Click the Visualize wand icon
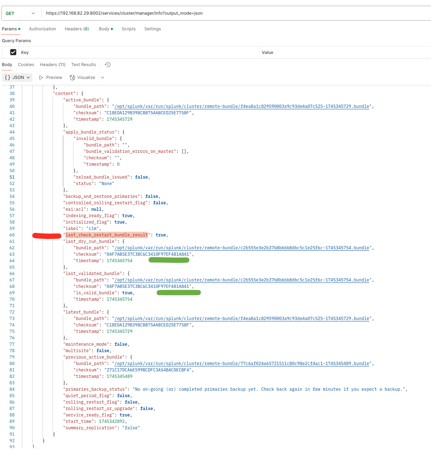Image resolution: width=431 pixels, height=450 pixels. click(71, 77)
